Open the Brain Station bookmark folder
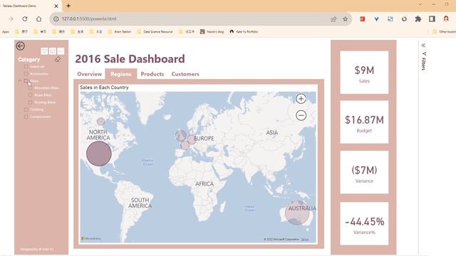 [120, 31]
